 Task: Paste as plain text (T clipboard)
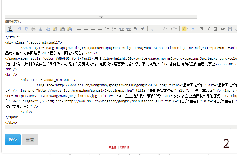[x=62, y=29]
